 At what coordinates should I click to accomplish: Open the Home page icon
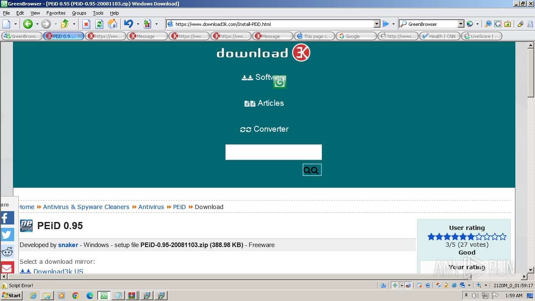[x=112, y=24]
